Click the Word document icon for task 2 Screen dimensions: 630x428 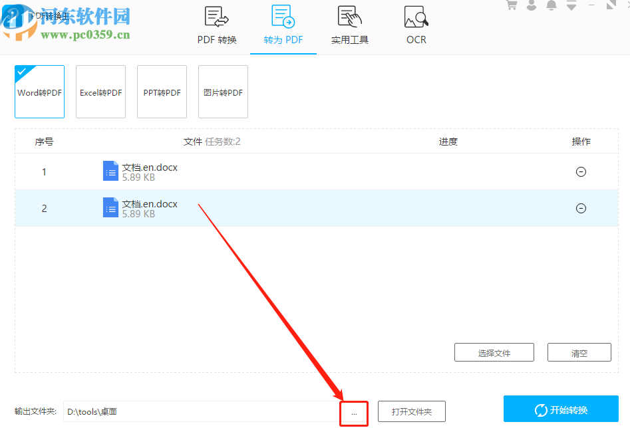tap(110, 207)
